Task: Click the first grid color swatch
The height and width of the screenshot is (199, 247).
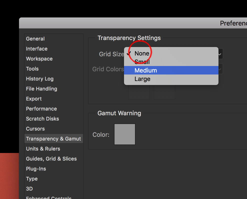Action: [139, 93]
